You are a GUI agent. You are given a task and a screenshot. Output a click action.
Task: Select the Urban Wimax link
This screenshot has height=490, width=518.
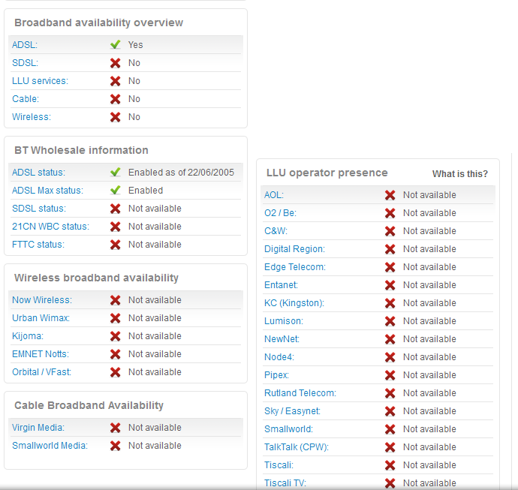click(x=41, y=318)
